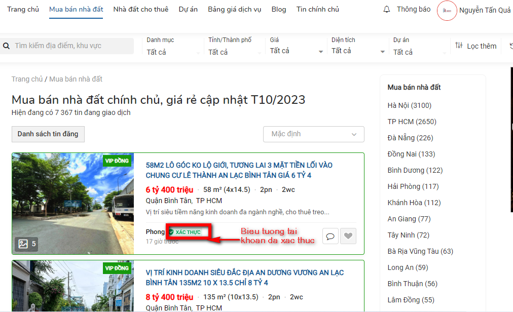Click the filter sliders icon beside Lọc thêm

point(459,46)
